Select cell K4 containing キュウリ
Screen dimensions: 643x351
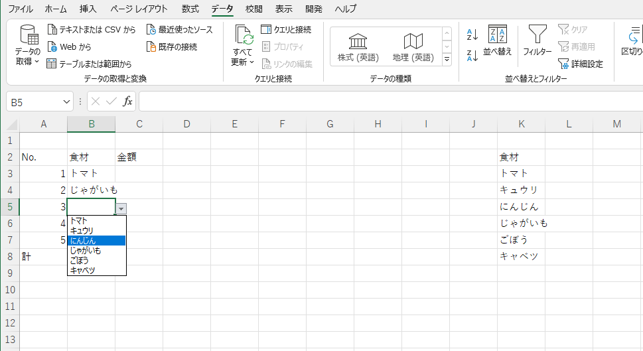(521, 190)
